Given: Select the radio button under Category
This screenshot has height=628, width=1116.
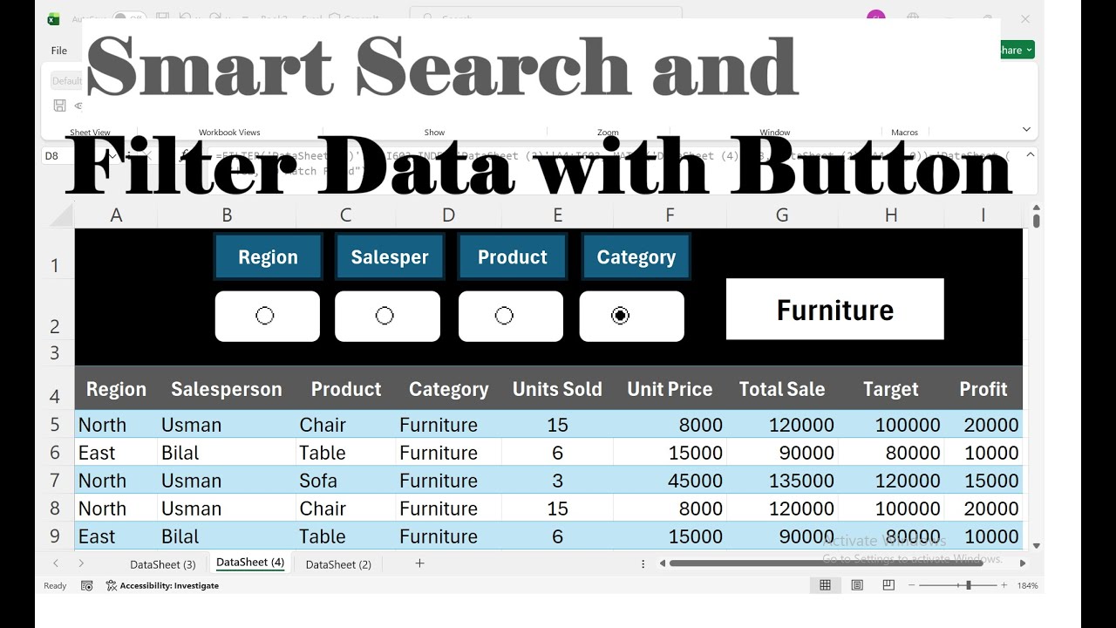Looking at the screenshot, I should (621, 316).
